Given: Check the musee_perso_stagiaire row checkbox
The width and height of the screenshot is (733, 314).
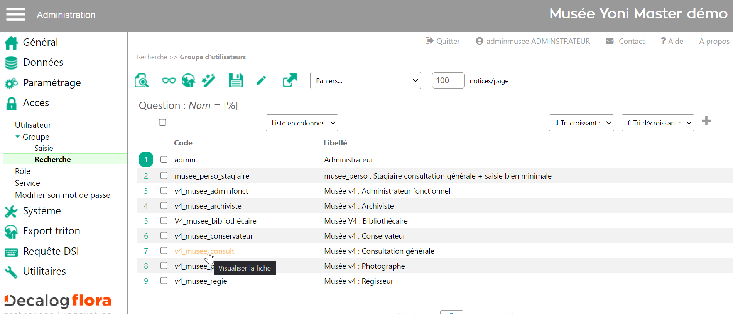Looking at the screenshot, I should [x=164, y=175].
